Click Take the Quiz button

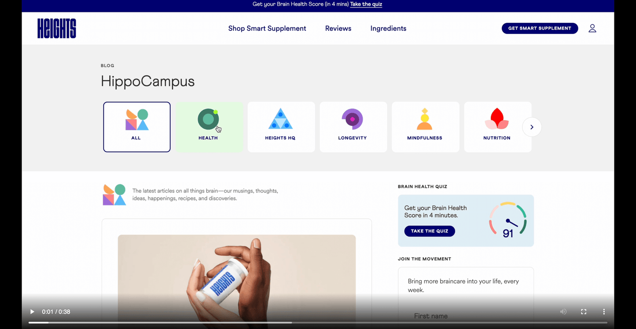click(x=430, y=231)
